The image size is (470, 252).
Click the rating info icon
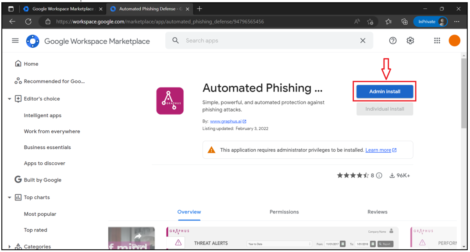(379, 175)
